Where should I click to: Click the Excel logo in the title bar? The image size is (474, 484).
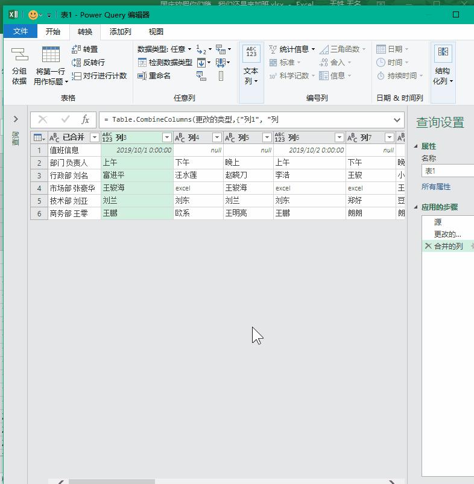[x=13, y=14]
